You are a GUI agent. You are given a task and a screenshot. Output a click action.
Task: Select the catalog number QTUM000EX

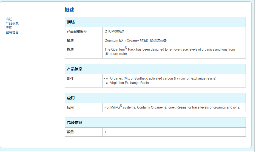coord(114,31)
